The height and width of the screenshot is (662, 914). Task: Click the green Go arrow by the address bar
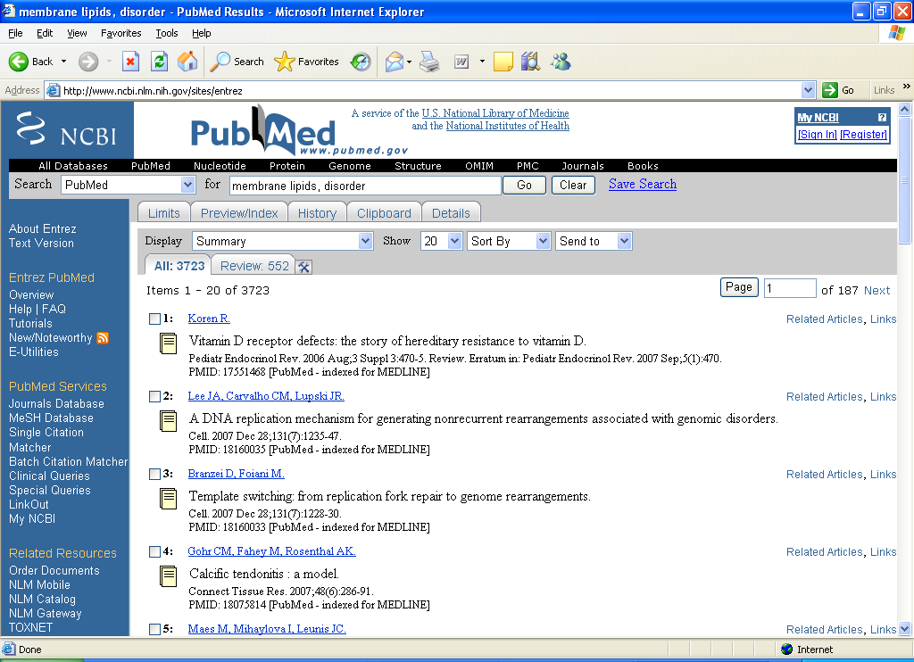pyautogui.click(x=829, y=90)
